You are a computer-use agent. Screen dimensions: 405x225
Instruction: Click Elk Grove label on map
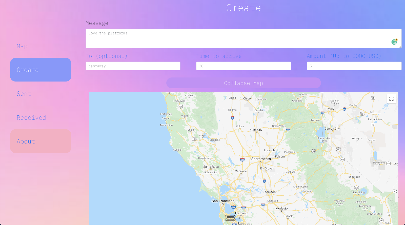(x=266, y=168)
